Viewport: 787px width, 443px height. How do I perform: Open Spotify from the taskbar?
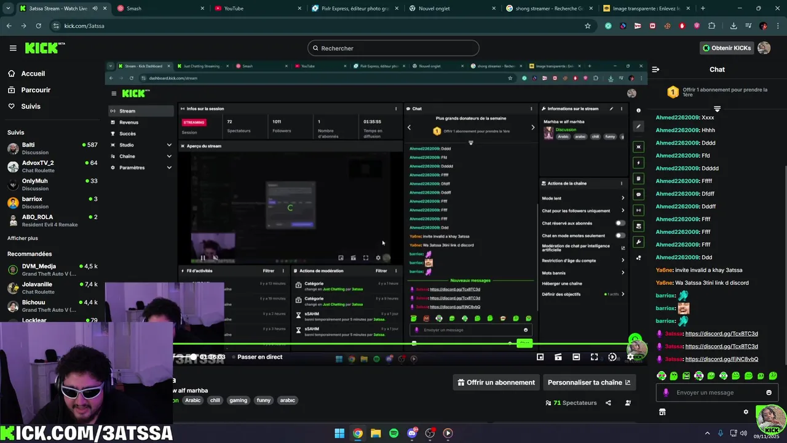(393, 433)
